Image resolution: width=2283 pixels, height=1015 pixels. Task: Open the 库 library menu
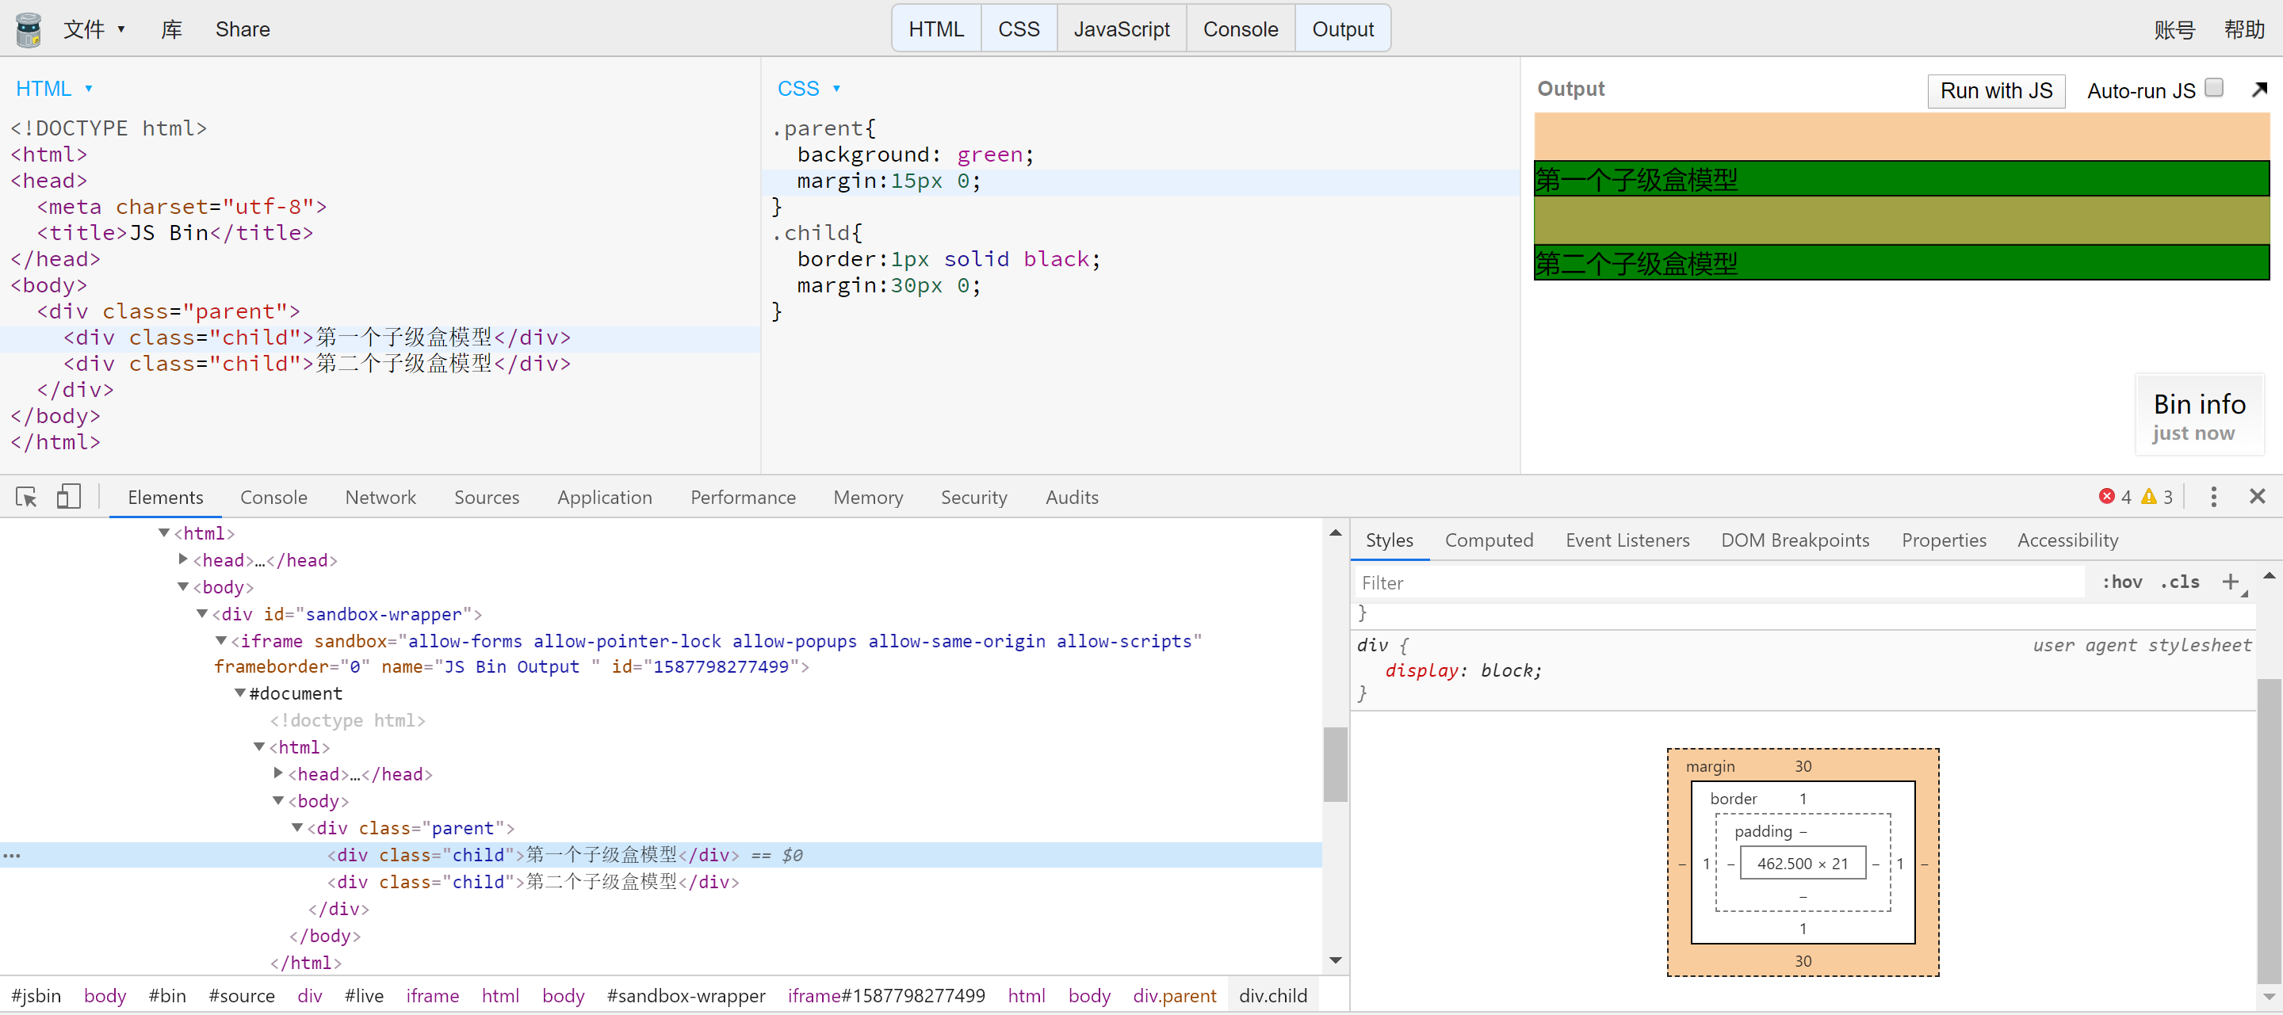171,29
